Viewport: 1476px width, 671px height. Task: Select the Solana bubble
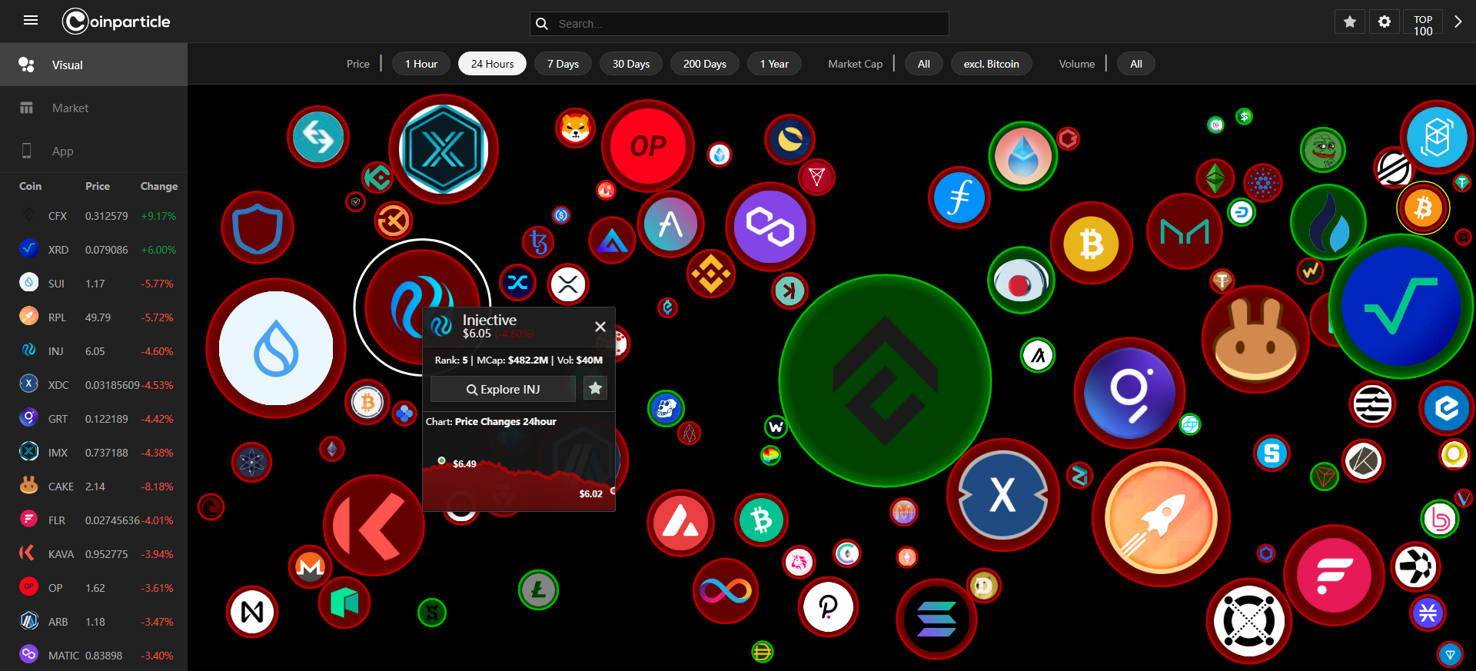(x=936, y=619)
